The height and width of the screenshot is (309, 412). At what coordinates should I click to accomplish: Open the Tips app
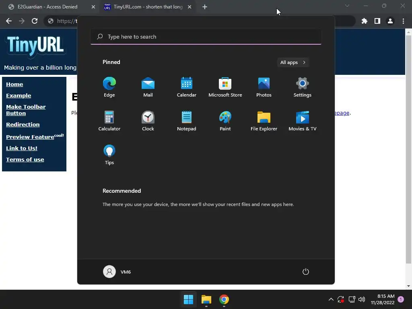pos(109,155)
